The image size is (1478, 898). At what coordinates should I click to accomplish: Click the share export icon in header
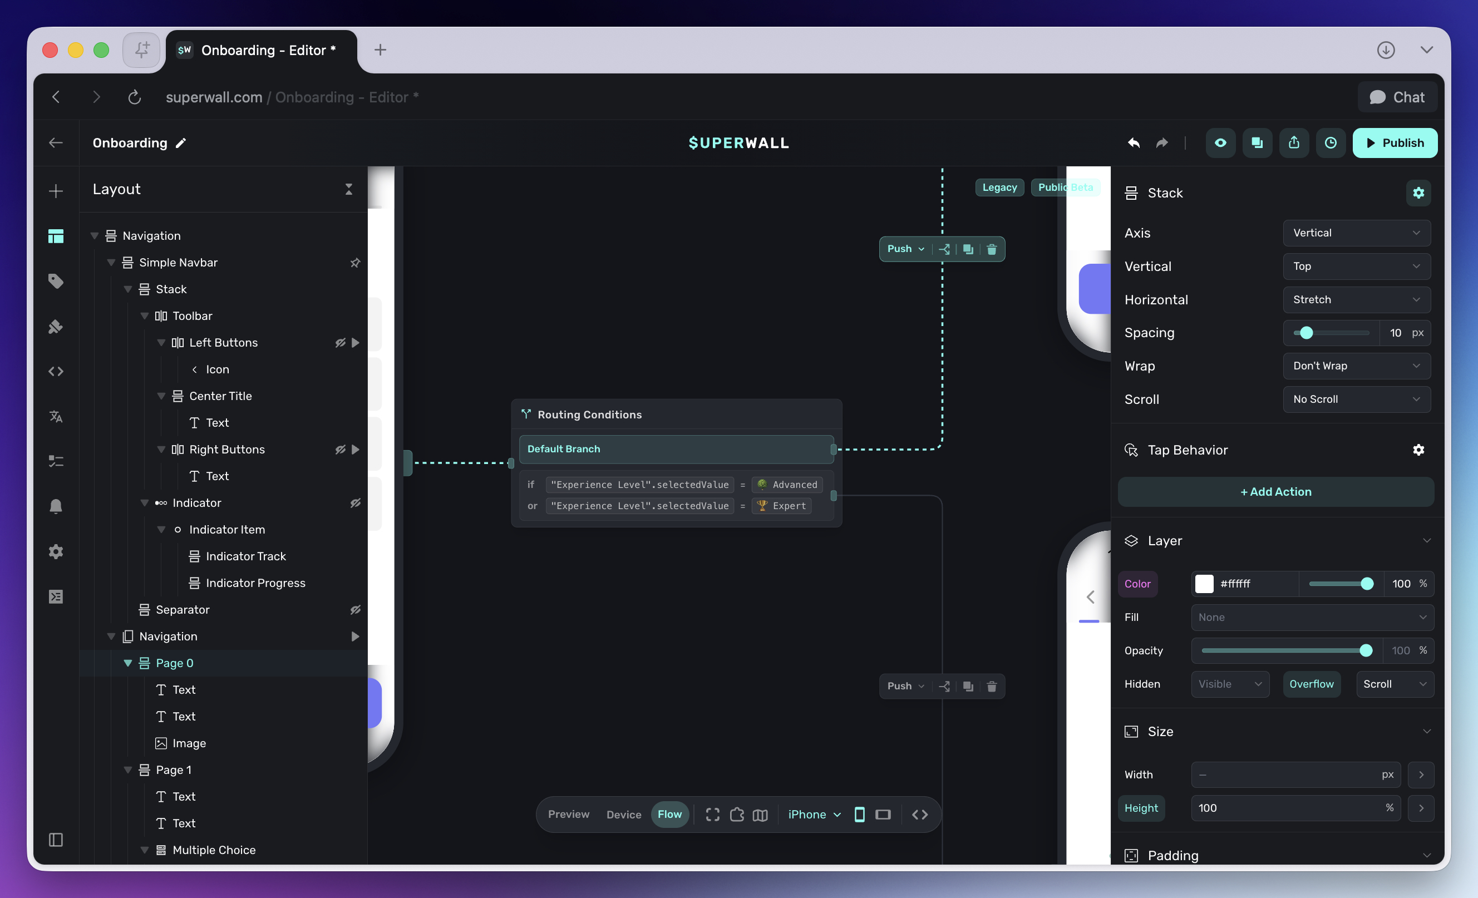click(1294, 143)
